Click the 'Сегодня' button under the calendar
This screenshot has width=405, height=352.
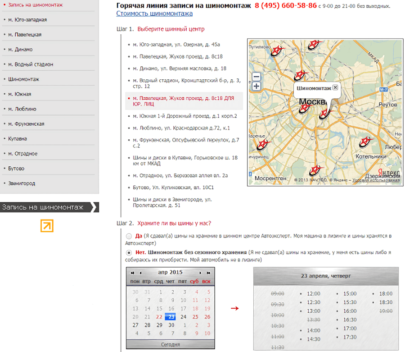171,344
